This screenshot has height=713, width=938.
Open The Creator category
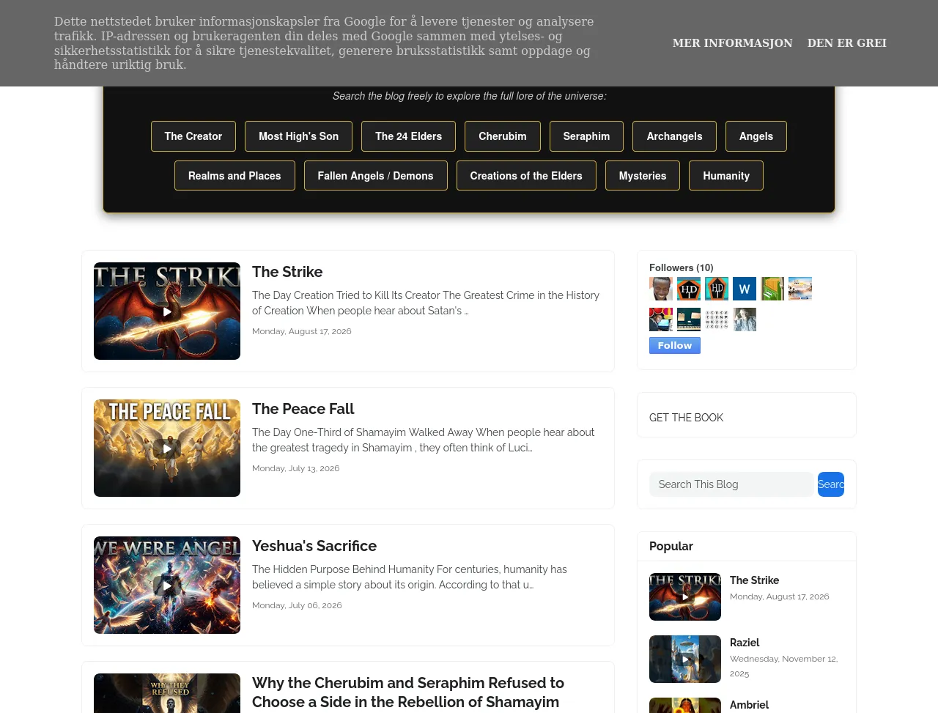coord(193,136)
